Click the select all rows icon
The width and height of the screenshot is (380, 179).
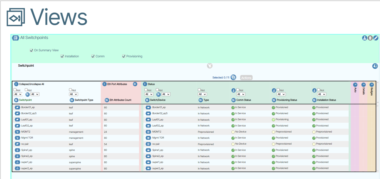233,77
